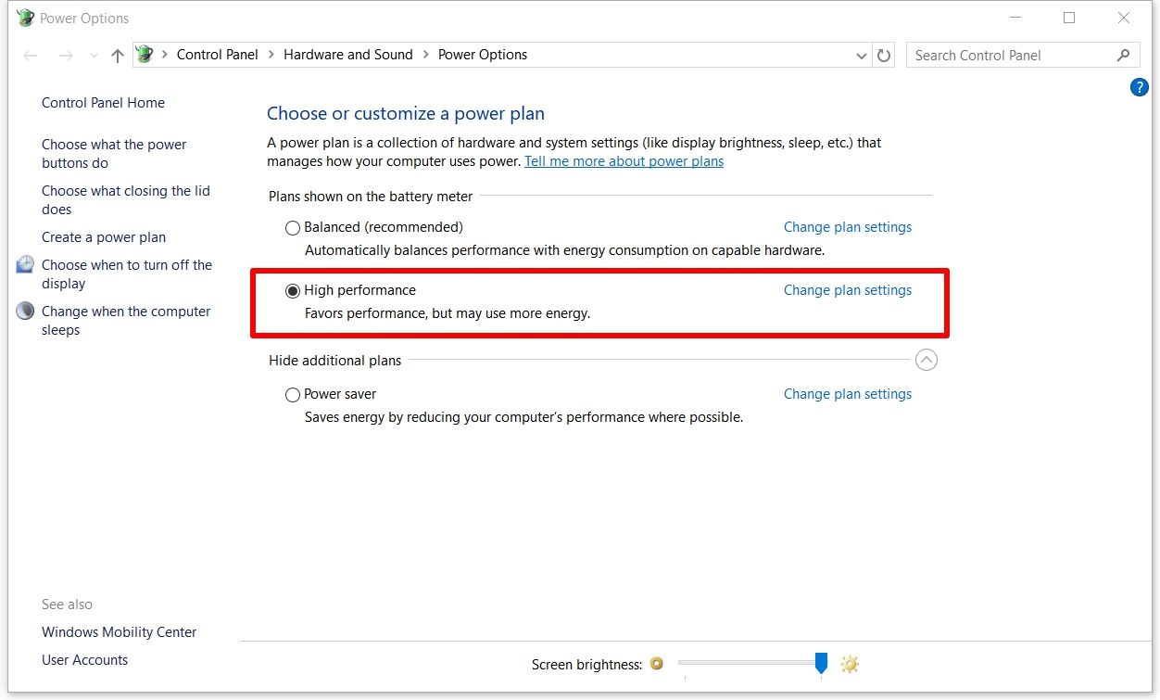Open the address bar history dropdown
The width and height of the screenshot is (1160, 700).
[x=863, y=56]
